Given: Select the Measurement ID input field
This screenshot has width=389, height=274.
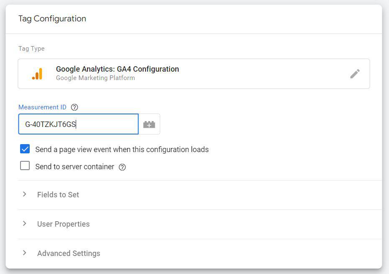Looking at the screenshot, I should 78,124.
